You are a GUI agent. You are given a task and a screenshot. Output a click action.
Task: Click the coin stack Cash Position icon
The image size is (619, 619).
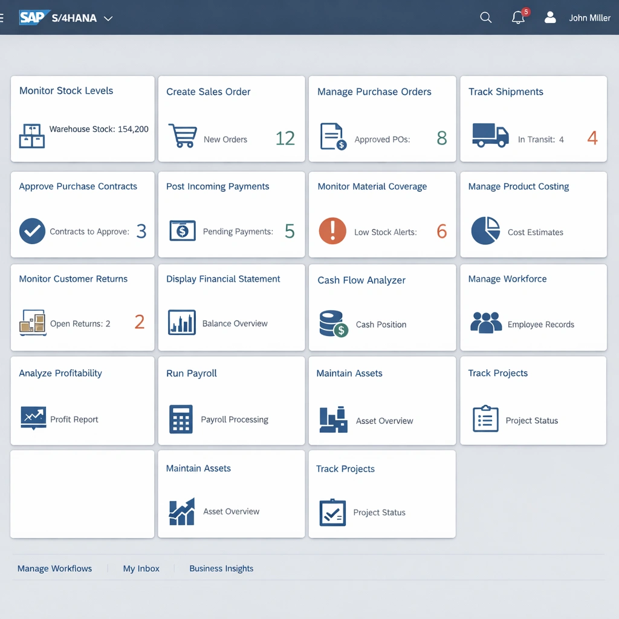pyautogui.click(x=334, y=323)
